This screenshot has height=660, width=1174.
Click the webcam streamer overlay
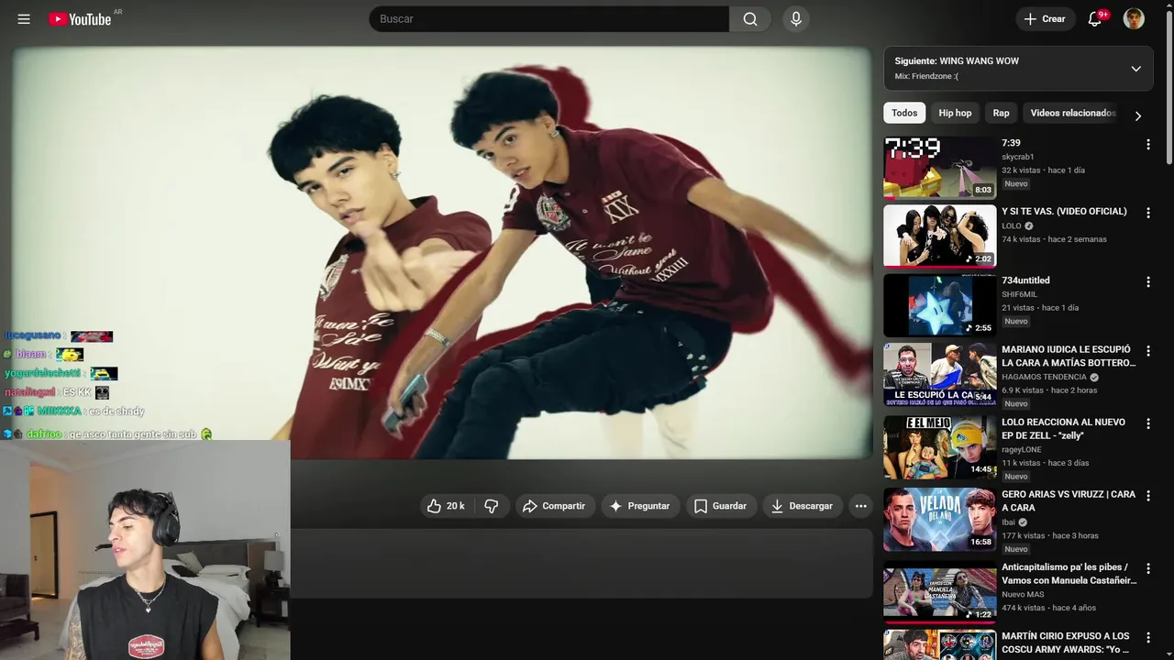[145, 550]
